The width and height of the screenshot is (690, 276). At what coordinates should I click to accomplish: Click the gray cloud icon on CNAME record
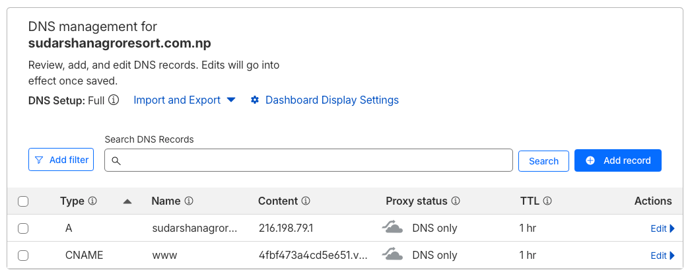[x=393, y=255]
